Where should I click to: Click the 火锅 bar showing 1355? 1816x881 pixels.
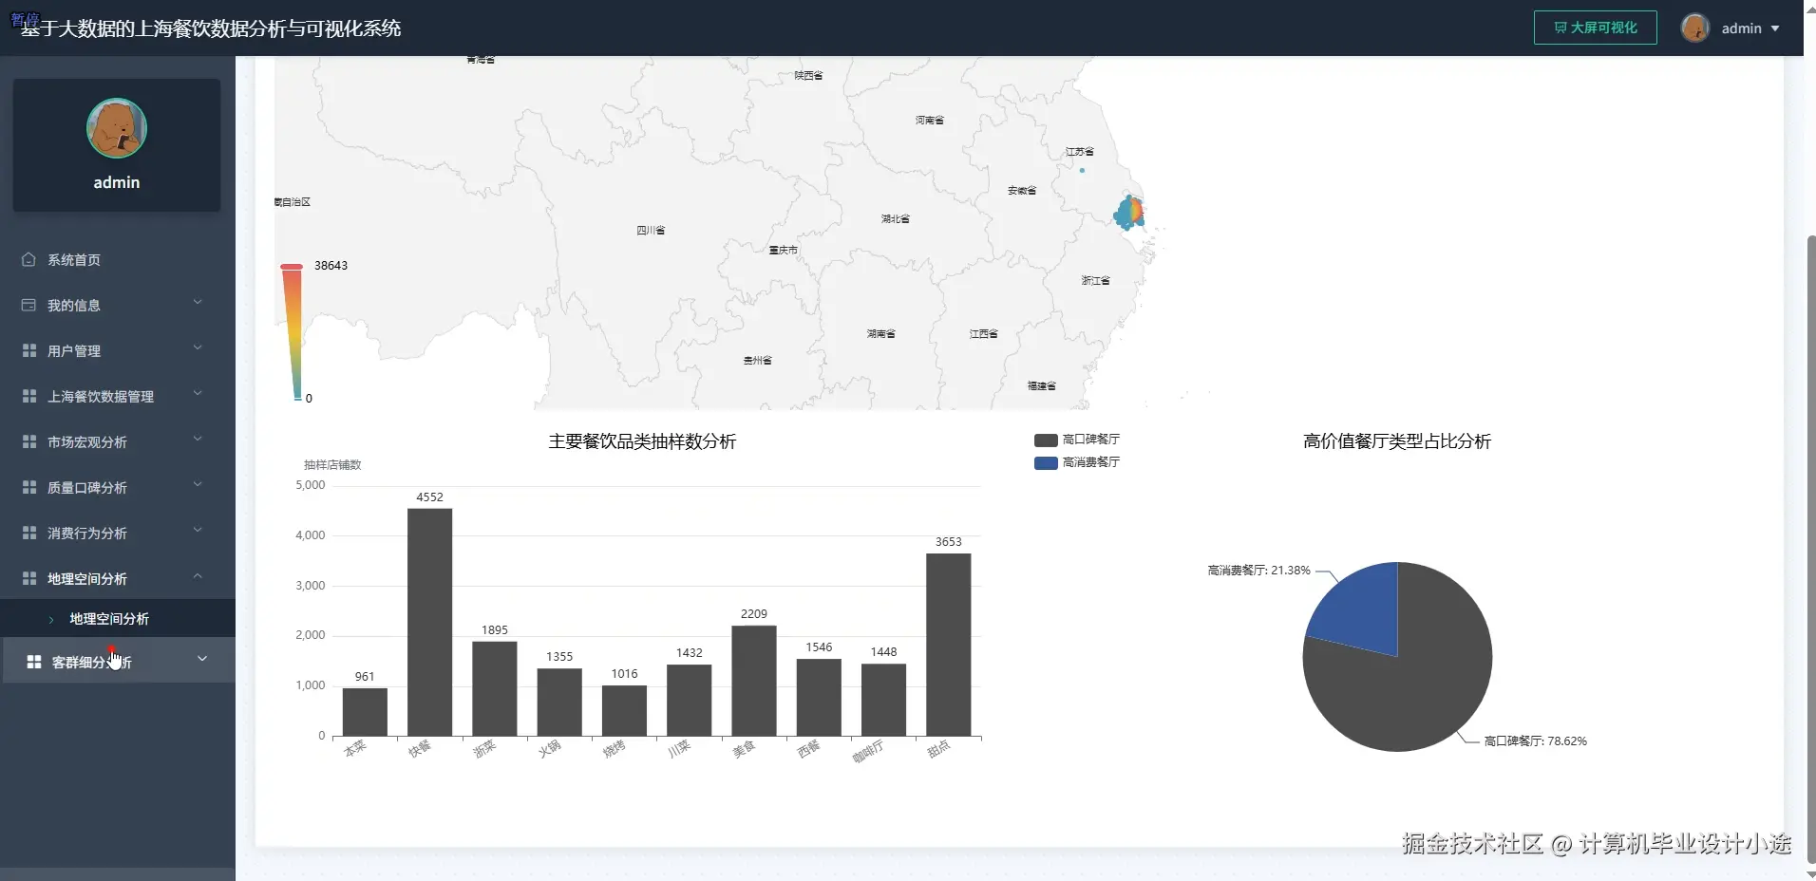tap(559, 703)
